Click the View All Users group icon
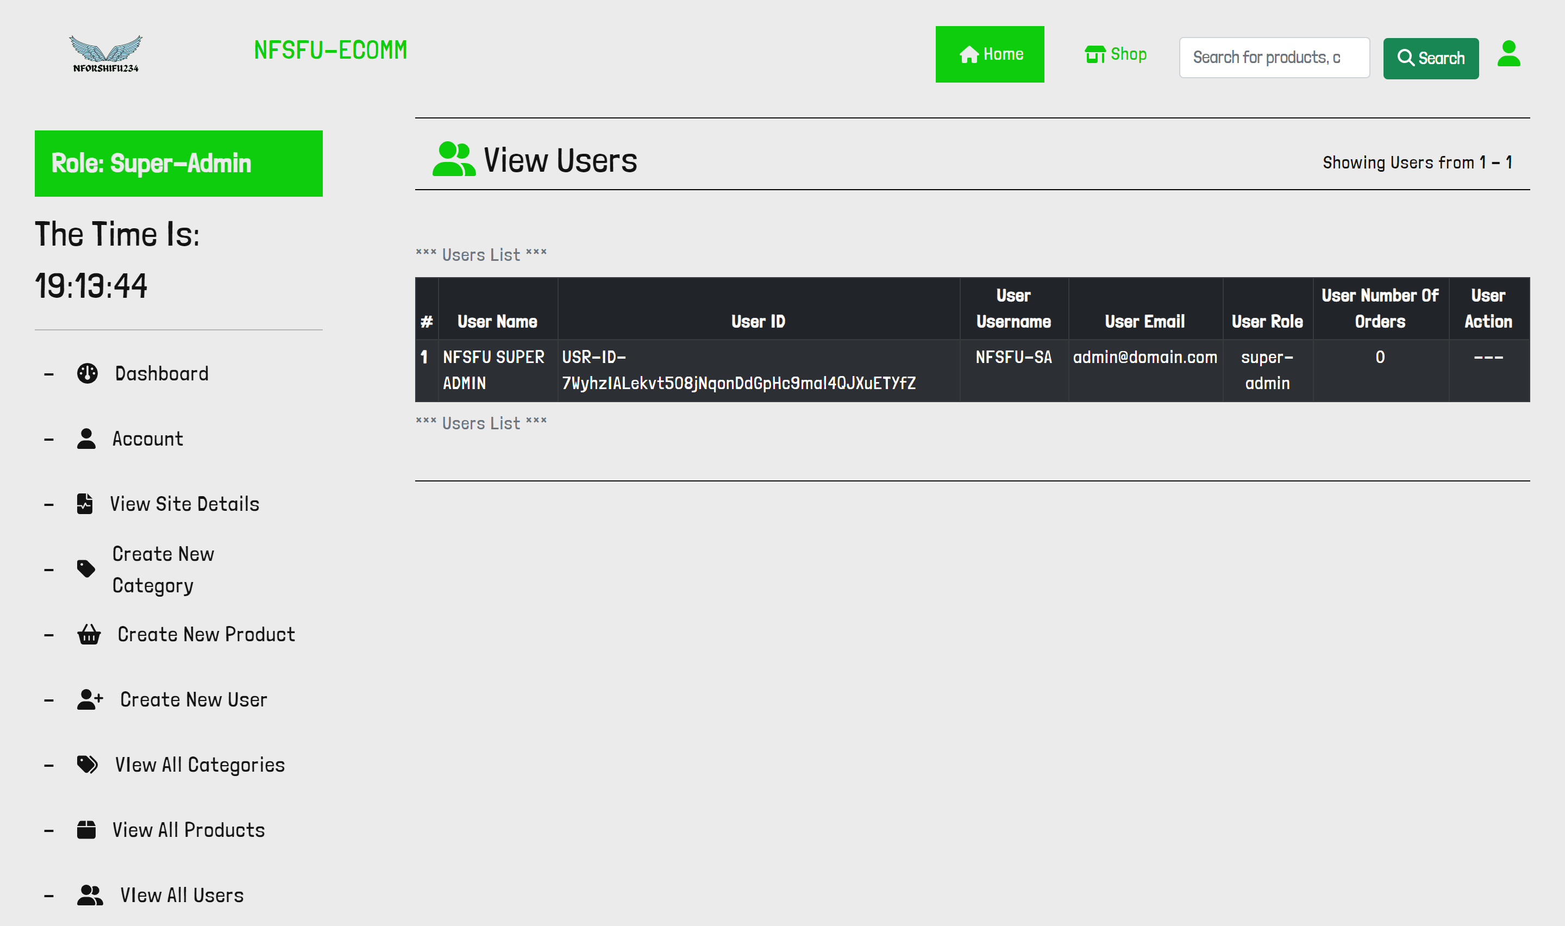Viewport: 1565px width, 926px height. click(x=90, y=895)
